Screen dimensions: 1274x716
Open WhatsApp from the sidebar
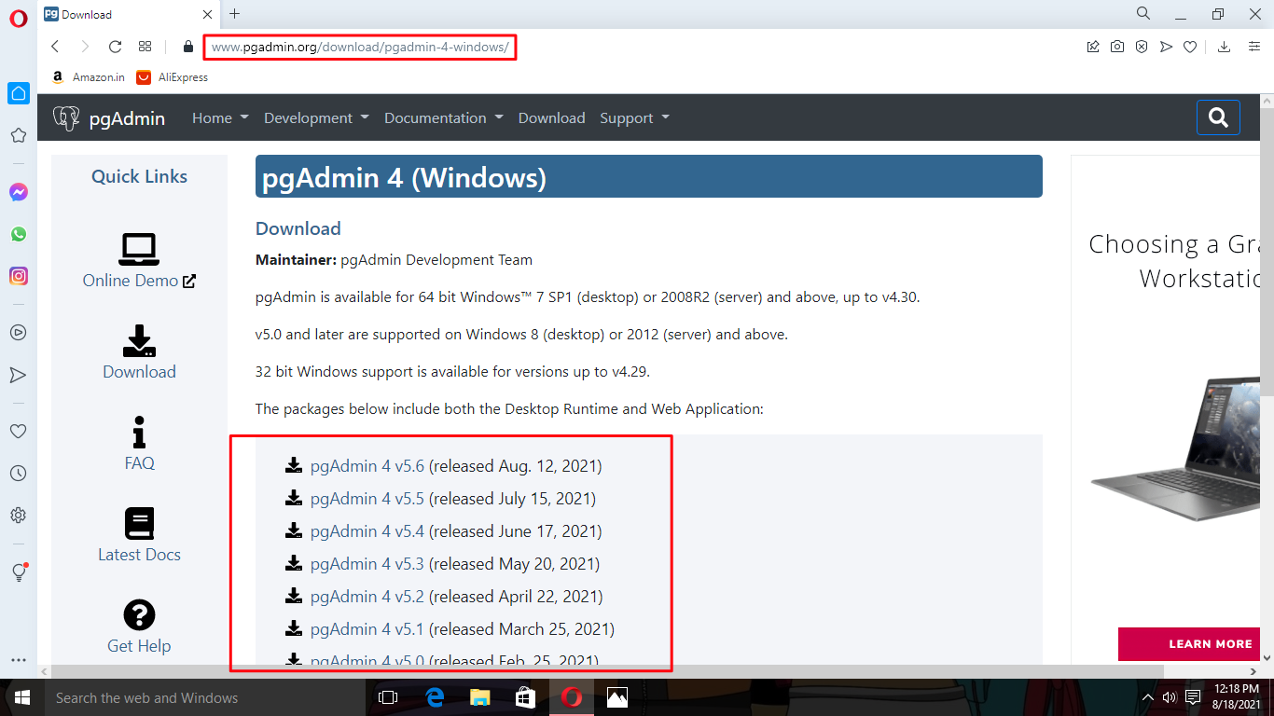pyautogui.click(x=19, y=234)
